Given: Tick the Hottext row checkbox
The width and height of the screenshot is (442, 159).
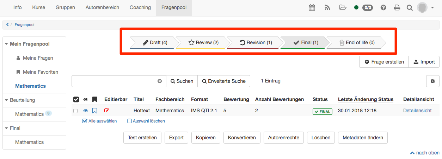Looking at the screenshot, I should pos(75,111).
